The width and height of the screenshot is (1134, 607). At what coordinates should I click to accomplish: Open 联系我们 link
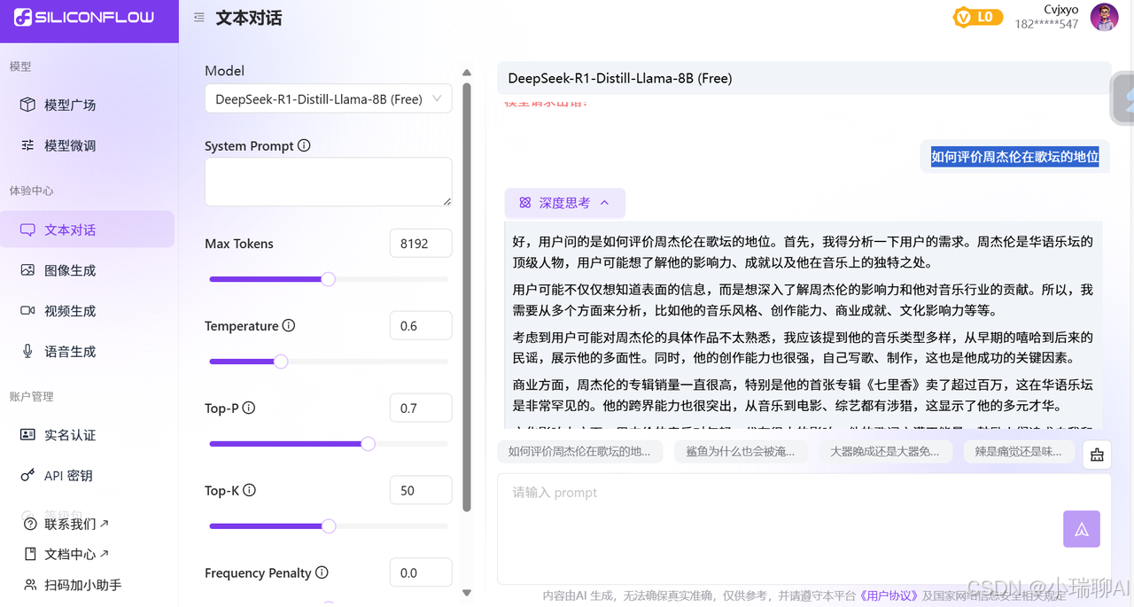tap(76, 524)
